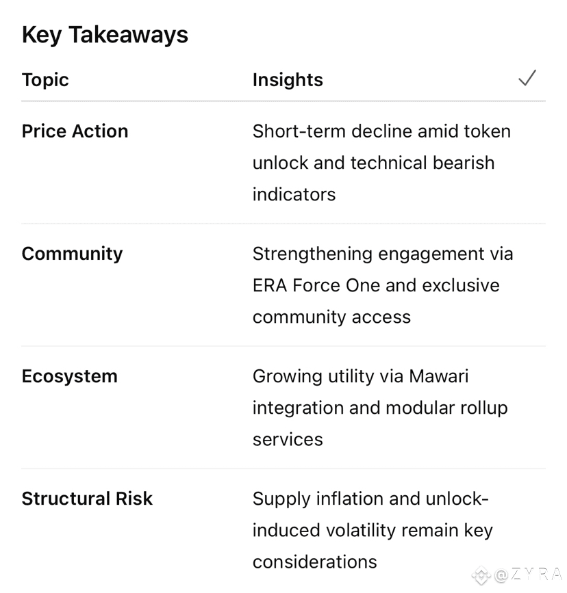Select the Structural Risk row label

87,499
